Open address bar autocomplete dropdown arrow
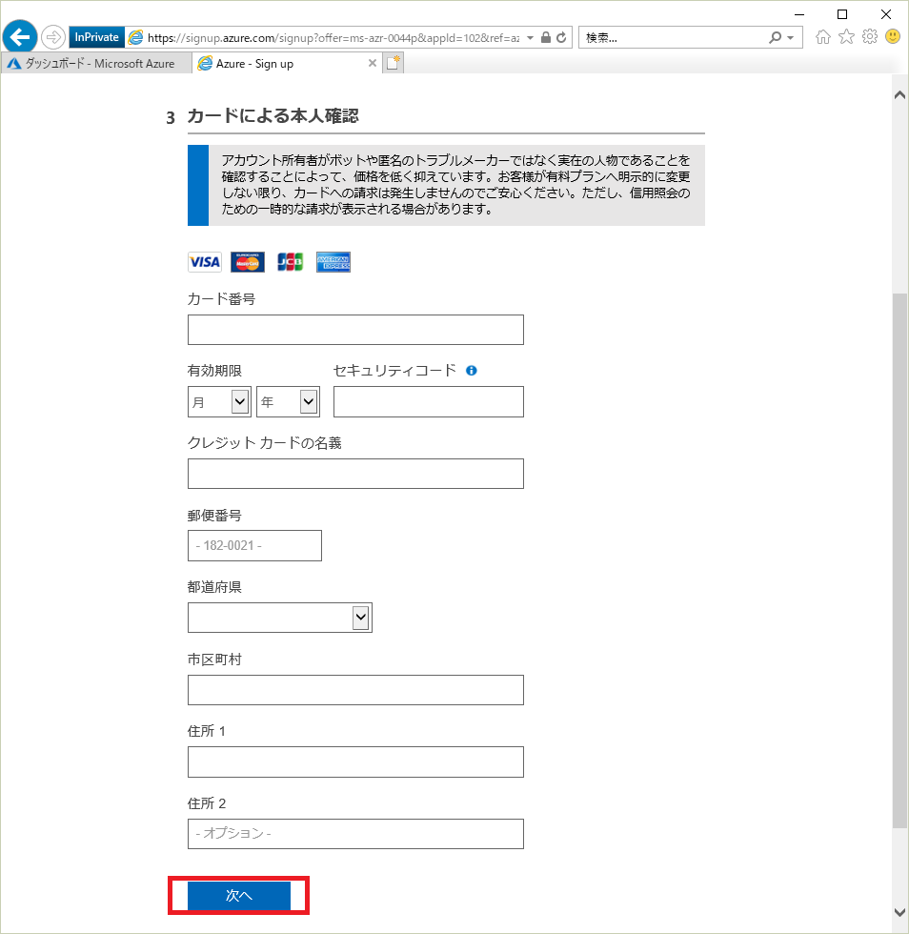The image size is (909, 934). 530,37
